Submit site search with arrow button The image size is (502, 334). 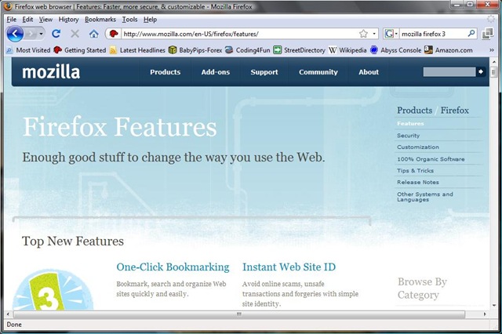(481, 71)
